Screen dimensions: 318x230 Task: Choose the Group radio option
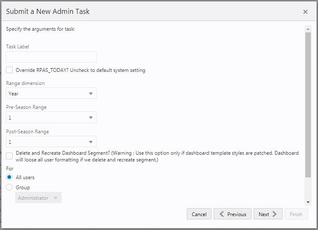click(x=9, y=187)
